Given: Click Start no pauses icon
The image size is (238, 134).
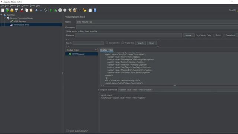Looking at the screenshot, I should click(55, 10).
